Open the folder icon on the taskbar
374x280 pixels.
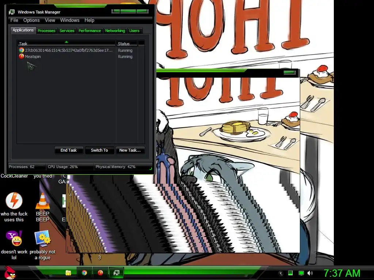click(x=68, y=273)
